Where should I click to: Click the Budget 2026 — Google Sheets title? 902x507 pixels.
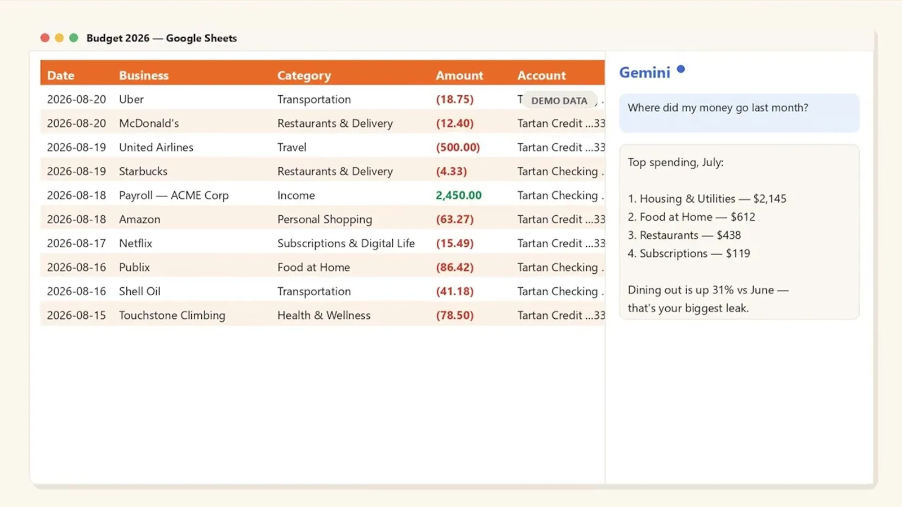click(161, 38)
